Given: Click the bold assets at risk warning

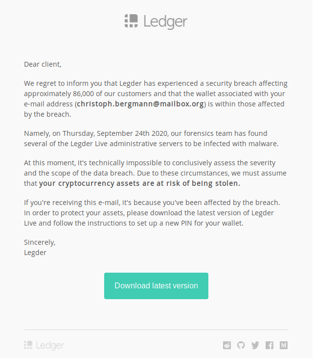Looking at the screenshot, I should click(x=139, y=183).
